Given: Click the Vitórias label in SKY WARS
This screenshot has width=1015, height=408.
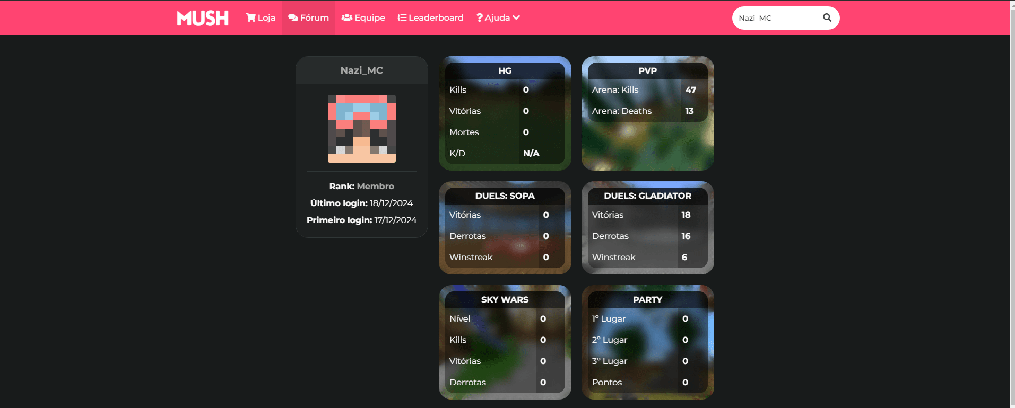Looking at the screenshot, I should point(465,361).
